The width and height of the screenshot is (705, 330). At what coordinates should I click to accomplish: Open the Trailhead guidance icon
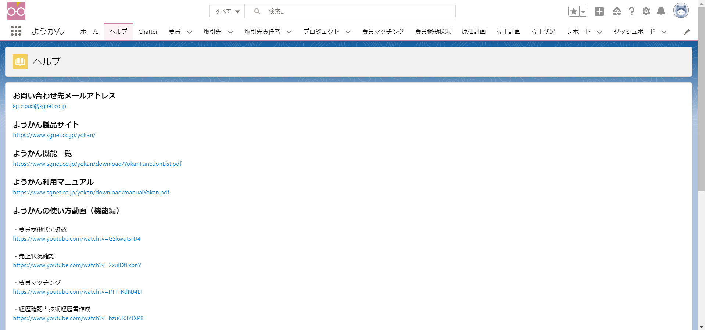coord(617,11)
